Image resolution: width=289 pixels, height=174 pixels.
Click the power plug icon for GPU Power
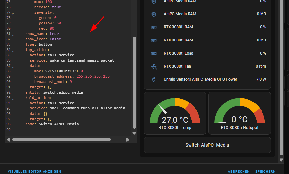(154, 79)
